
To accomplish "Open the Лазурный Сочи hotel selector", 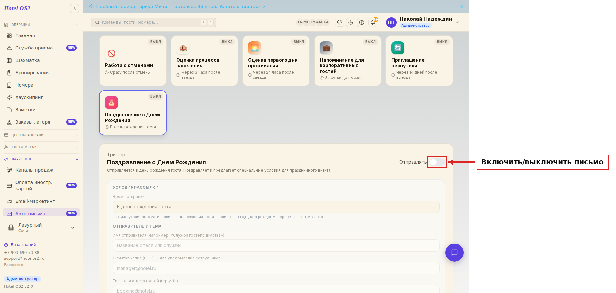I will tap(41, 228).
